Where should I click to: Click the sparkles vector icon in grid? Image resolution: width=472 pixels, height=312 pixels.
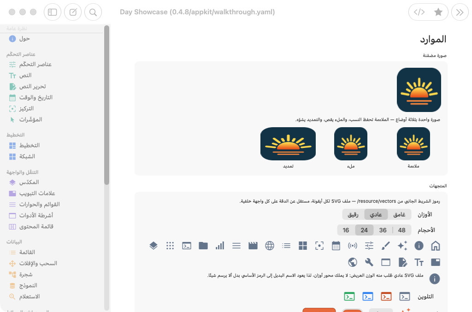(x=402, y=246)
